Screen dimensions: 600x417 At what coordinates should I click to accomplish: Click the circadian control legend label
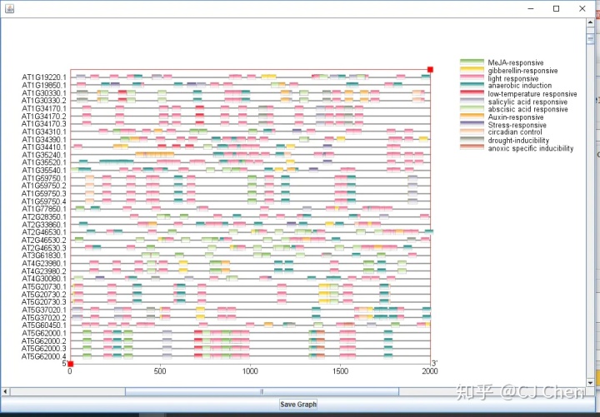tap(515, 132)
